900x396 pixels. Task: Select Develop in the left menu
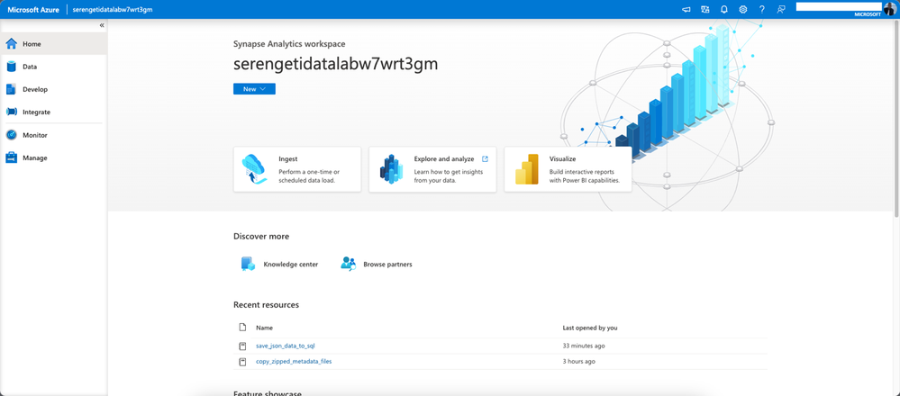point(35,89)
